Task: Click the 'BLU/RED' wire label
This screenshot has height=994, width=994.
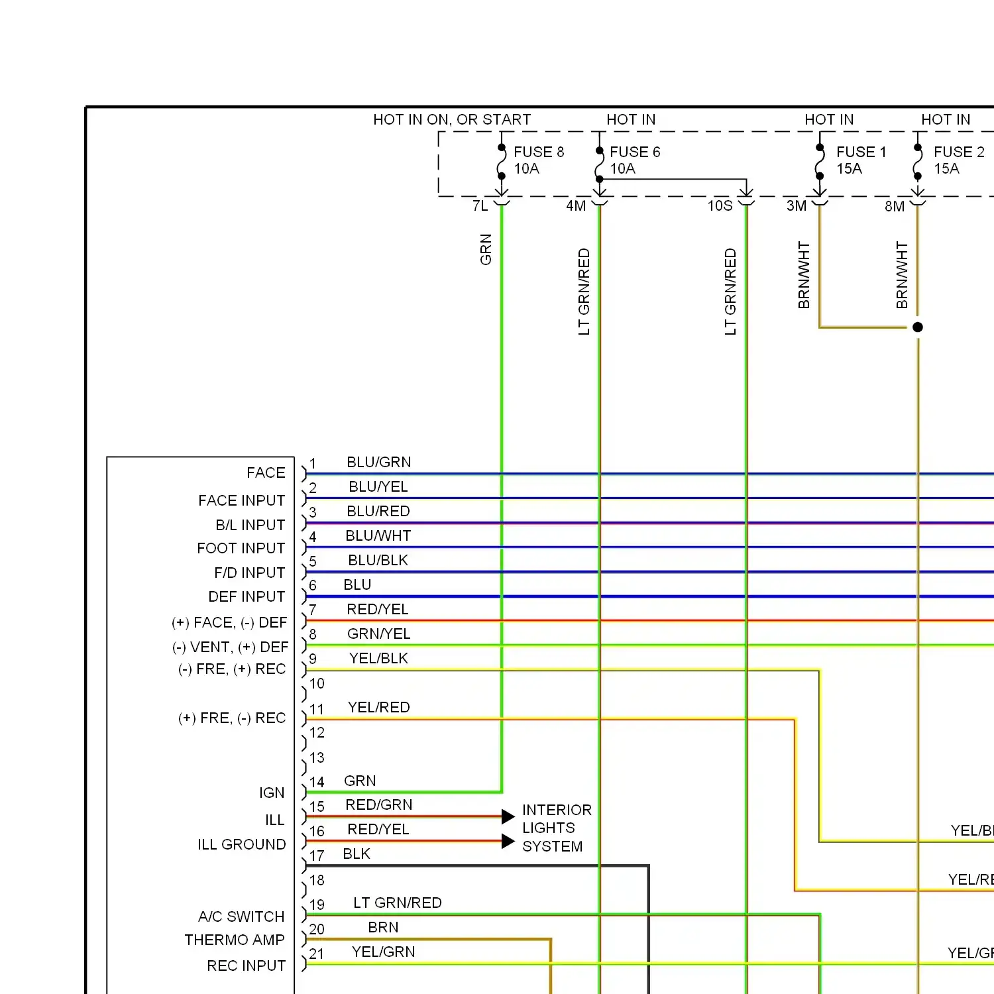Action: 378,512
